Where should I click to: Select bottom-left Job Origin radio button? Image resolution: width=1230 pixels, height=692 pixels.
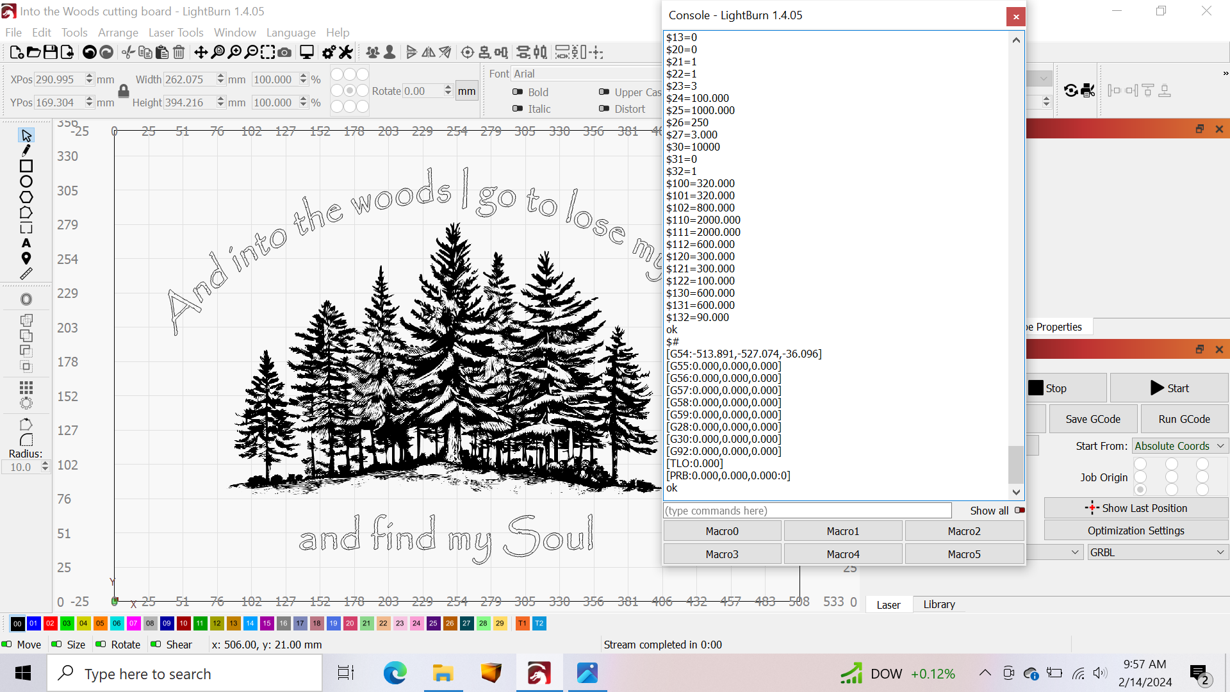point(1140,490)
